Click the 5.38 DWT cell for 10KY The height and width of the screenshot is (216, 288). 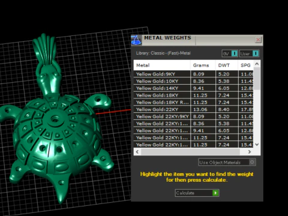pos(227,81)
